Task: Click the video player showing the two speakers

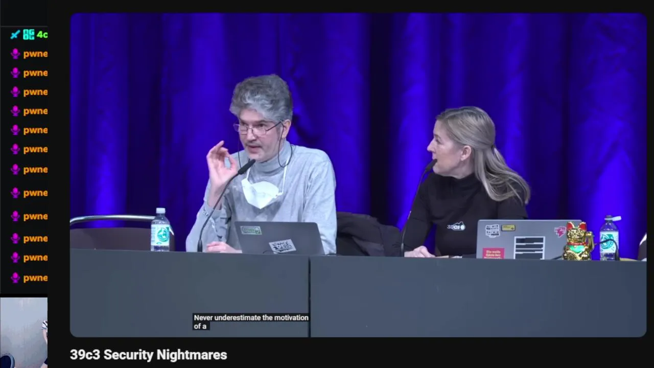Action: click(358, 175)
